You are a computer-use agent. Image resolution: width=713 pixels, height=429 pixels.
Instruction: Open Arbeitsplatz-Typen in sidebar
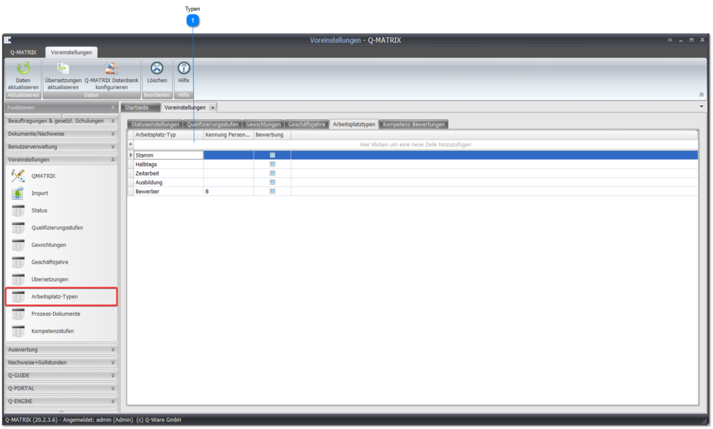[x=55, y=296]
